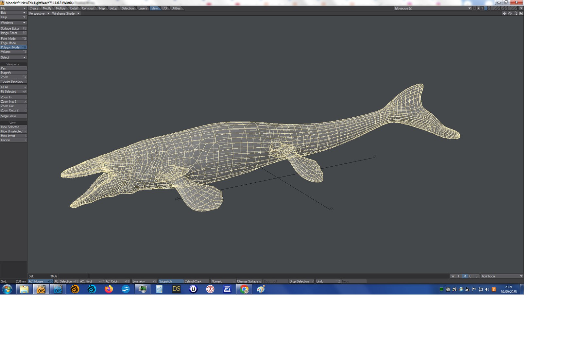Open the Windows Start menu orb
The height and width of the screenshot is (353, 565).
pos(7,289)
